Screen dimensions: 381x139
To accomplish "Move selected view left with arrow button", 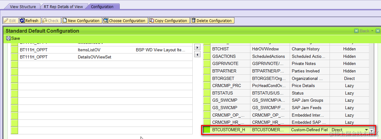I will tap(197, 55).
